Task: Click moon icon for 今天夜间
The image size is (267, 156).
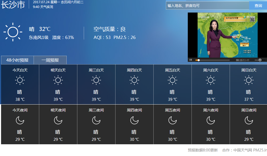Action: click(x=20, y=120)
